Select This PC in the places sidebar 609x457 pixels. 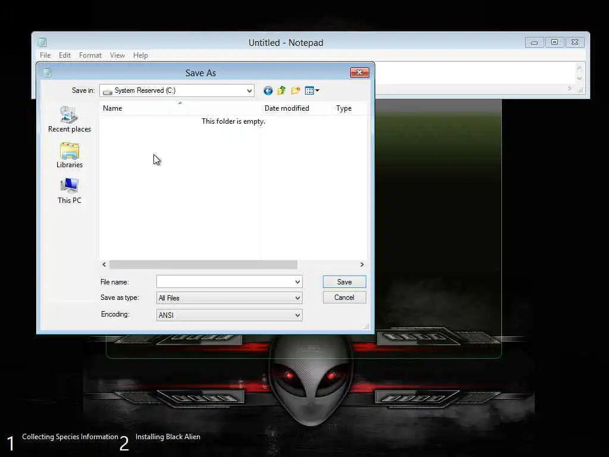pos(70,191)
